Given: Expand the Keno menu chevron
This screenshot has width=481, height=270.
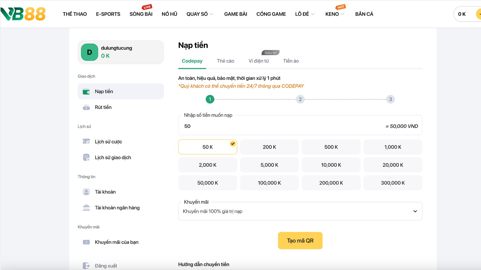Looking at the screenshot, I should coord(342,14).
